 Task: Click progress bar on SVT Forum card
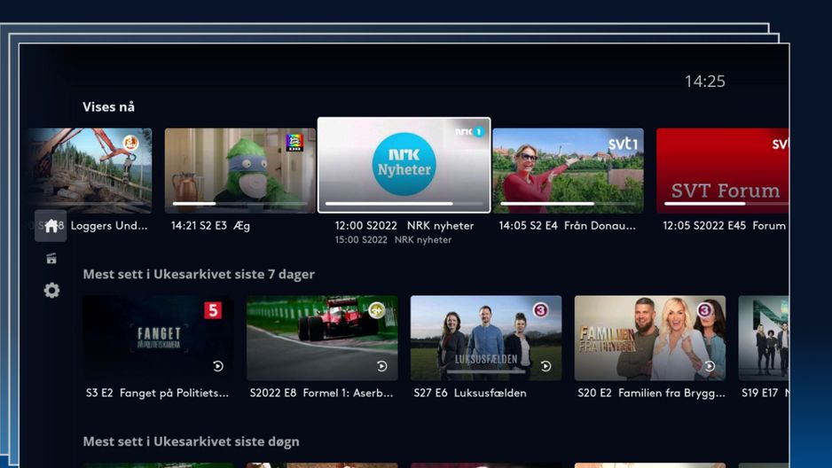click(x=726, y=204)
